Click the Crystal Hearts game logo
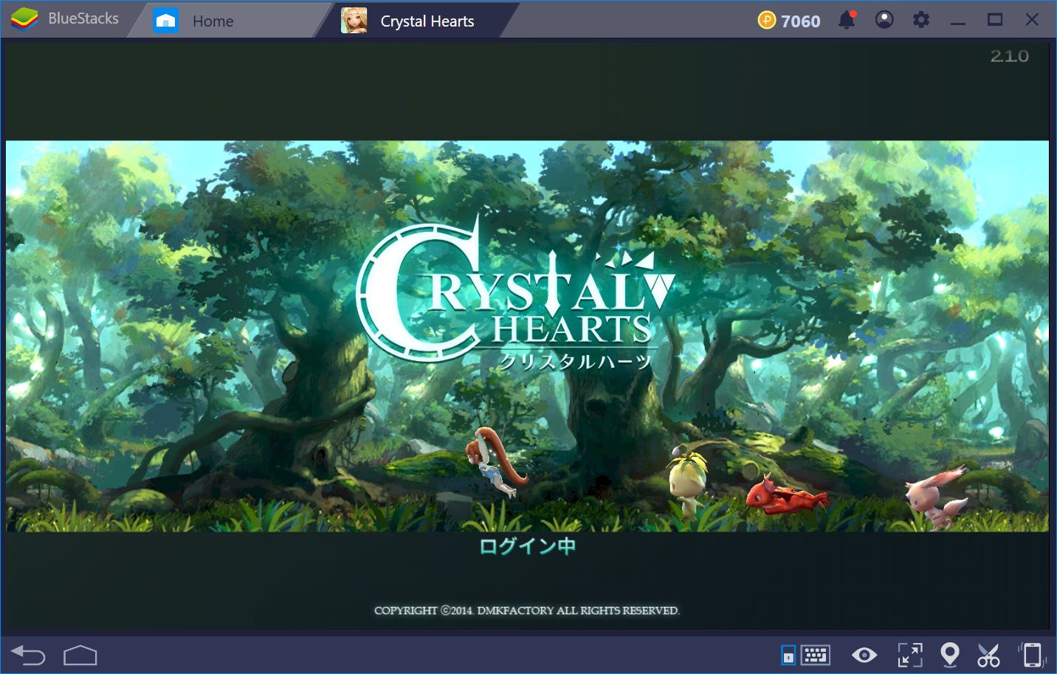Image resolution: width=1057 pixels, height=674 pixels. [x=515, y=293]
